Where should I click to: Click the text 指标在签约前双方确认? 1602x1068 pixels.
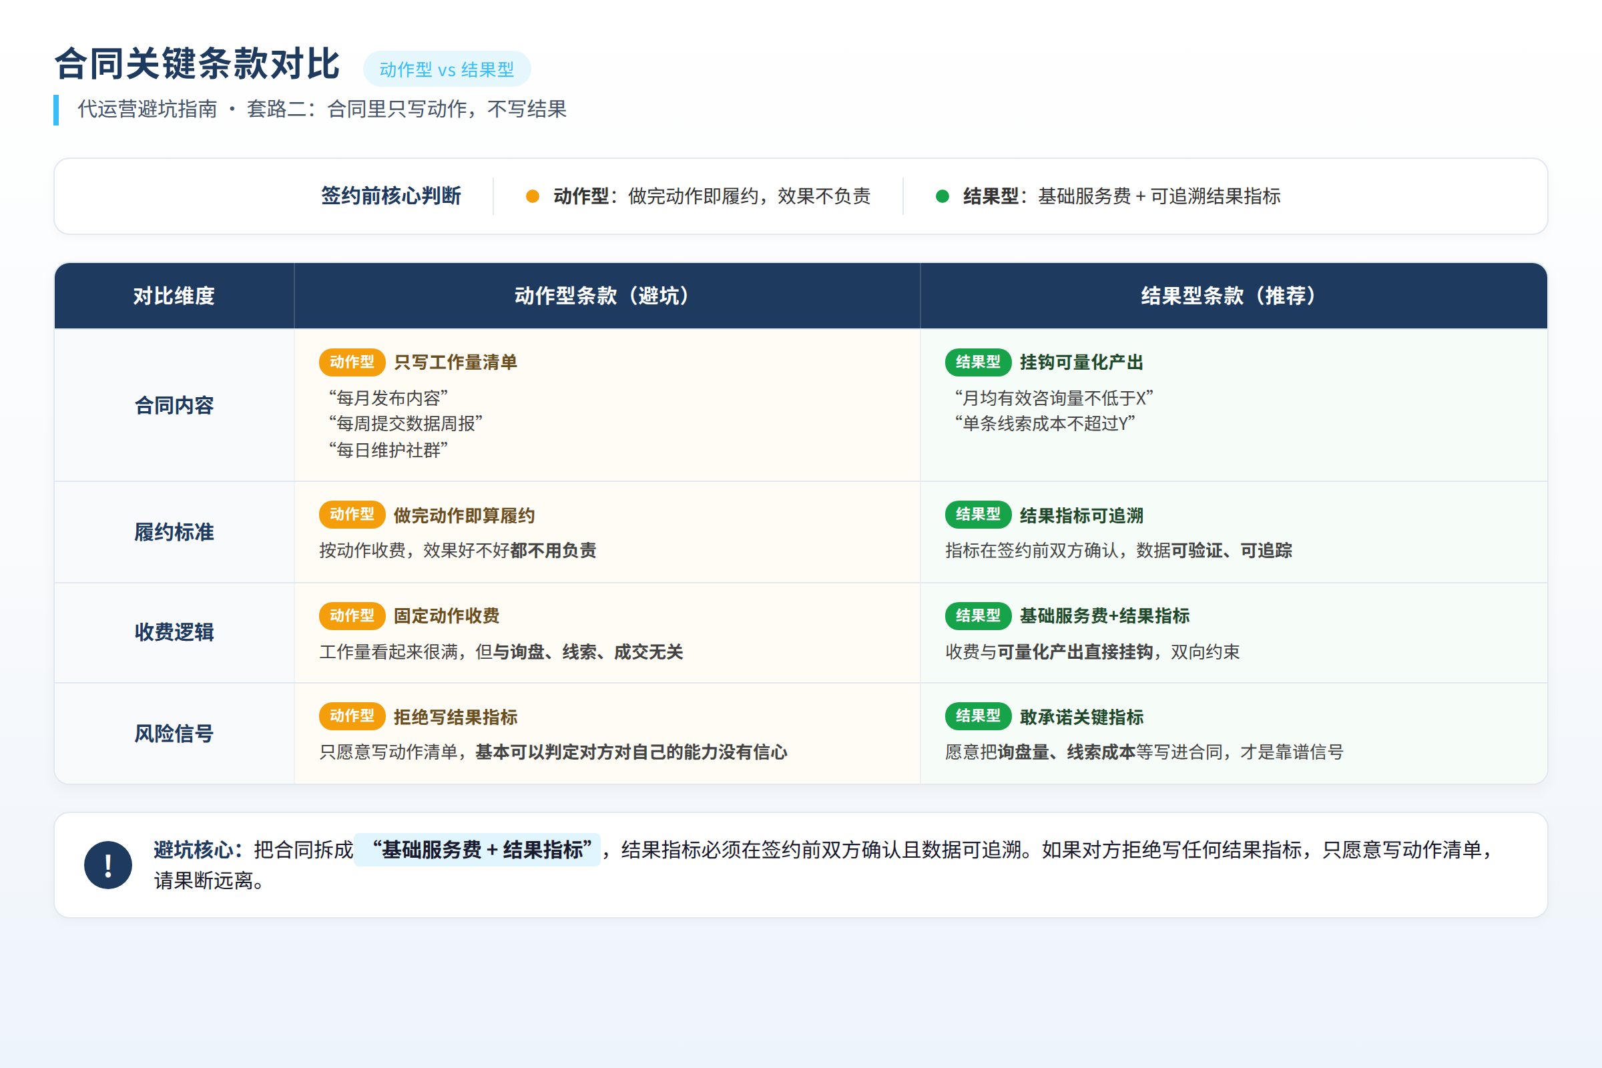tap(1032, 550)
